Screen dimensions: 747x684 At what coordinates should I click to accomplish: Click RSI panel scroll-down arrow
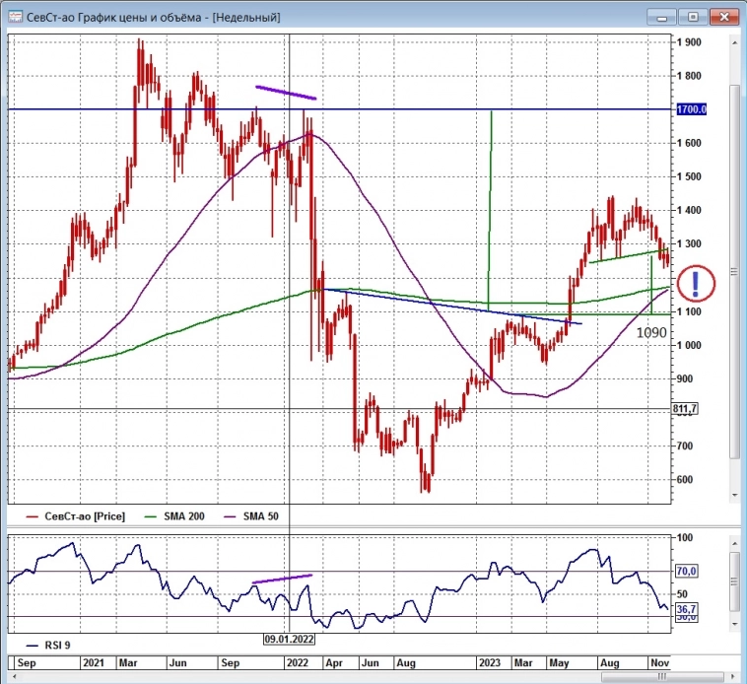pos(733,625)
